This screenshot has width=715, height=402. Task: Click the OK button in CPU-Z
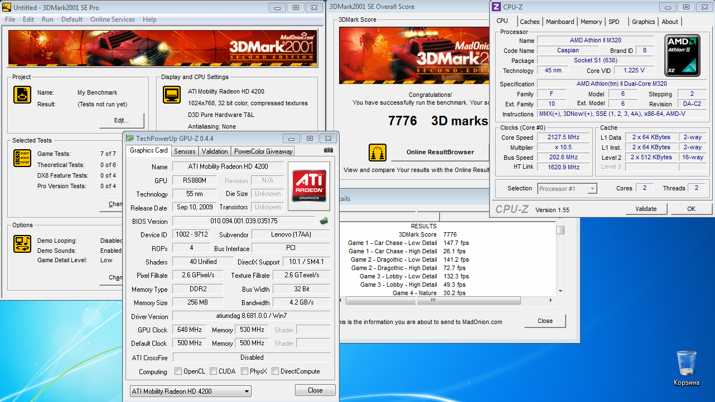point(691,209)
